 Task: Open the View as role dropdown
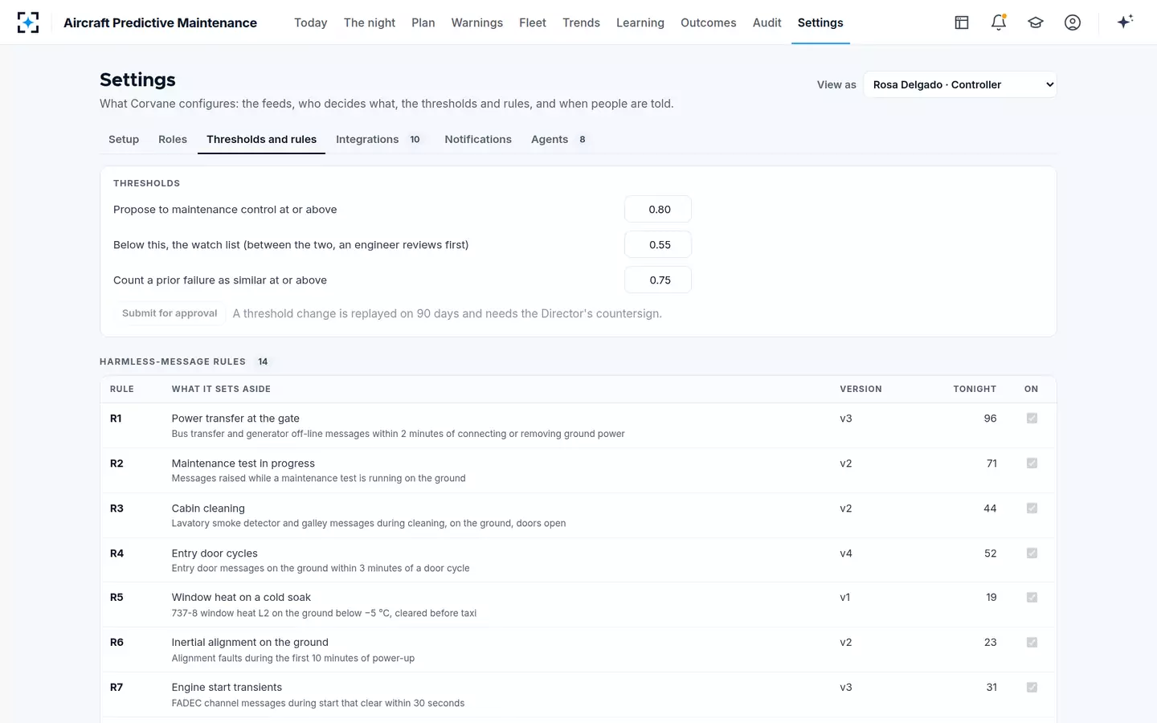click(x=960, y=84)
